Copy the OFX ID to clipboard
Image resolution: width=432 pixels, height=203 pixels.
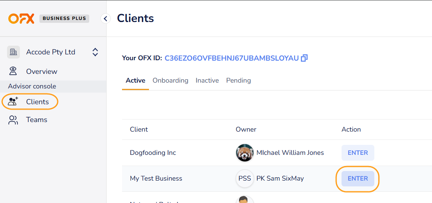coord(304,58)
